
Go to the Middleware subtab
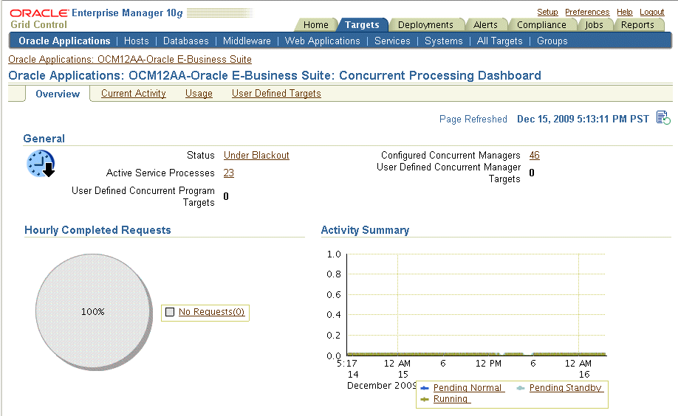[x=247, y=41]
